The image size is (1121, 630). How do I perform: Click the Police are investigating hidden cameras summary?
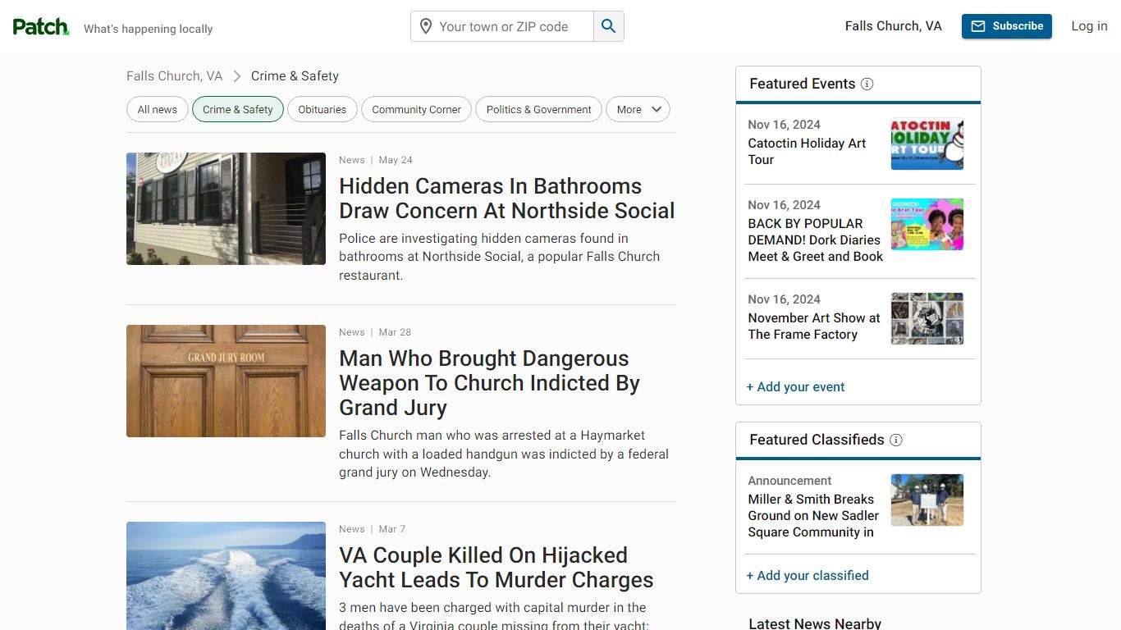[499, 257]
